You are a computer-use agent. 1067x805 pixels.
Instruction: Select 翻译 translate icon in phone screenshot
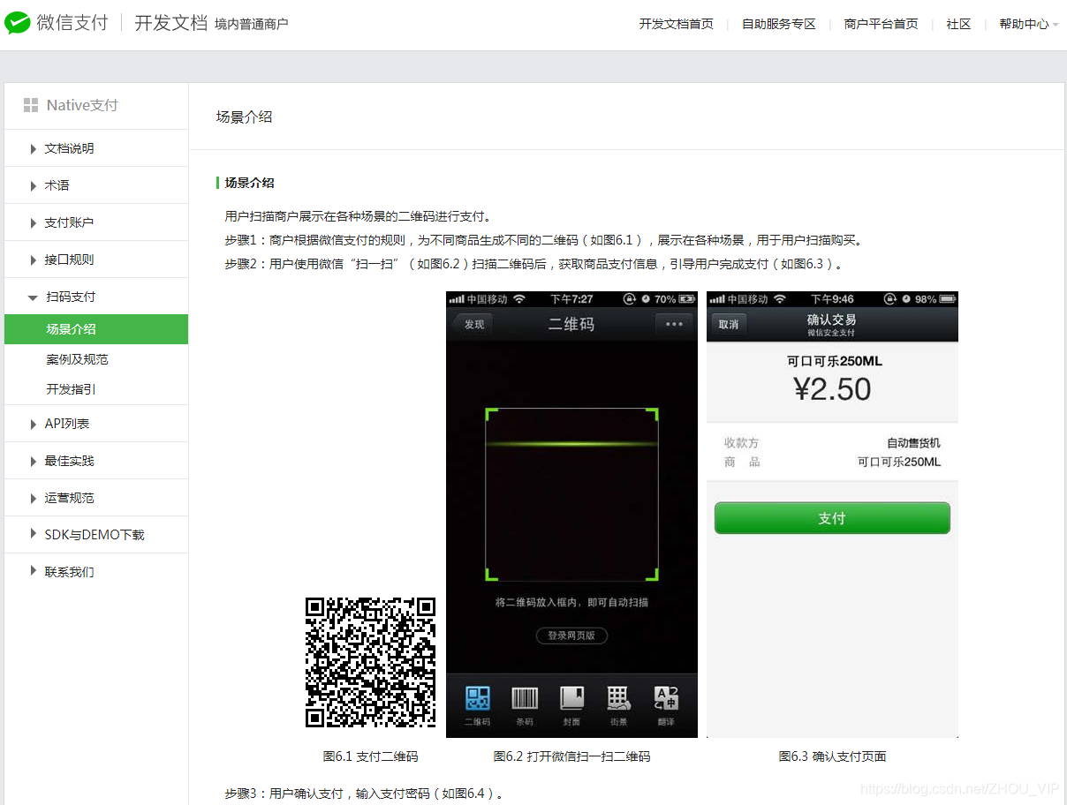click(666, 699)
